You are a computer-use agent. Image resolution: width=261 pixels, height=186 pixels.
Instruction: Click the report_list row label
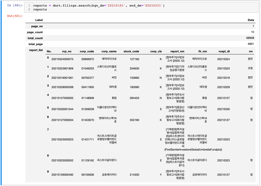tap(36, 50)
